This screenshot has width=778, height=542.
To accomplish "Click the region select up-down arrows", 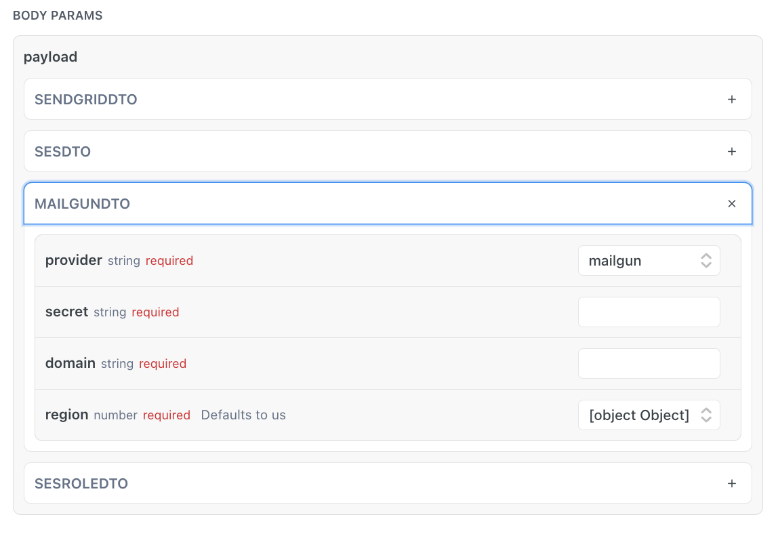I will [x=705, y=415].
